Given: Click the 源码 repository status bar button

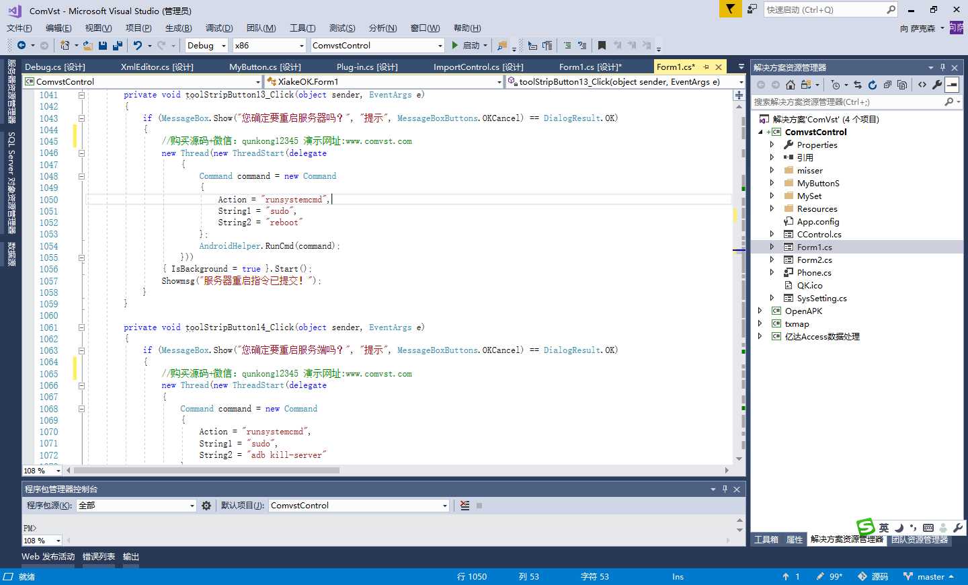Looking at the screenshot, I should (x=873, y=577).
